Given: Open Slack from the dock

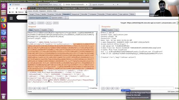Looking at the screenshot, I should coord(4,39).
